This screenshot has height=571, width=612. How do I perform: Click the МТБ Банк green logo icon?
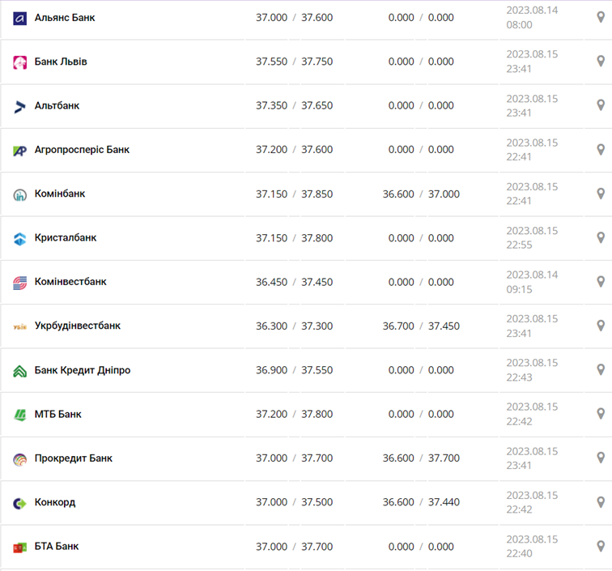click(x=20, y=415)
